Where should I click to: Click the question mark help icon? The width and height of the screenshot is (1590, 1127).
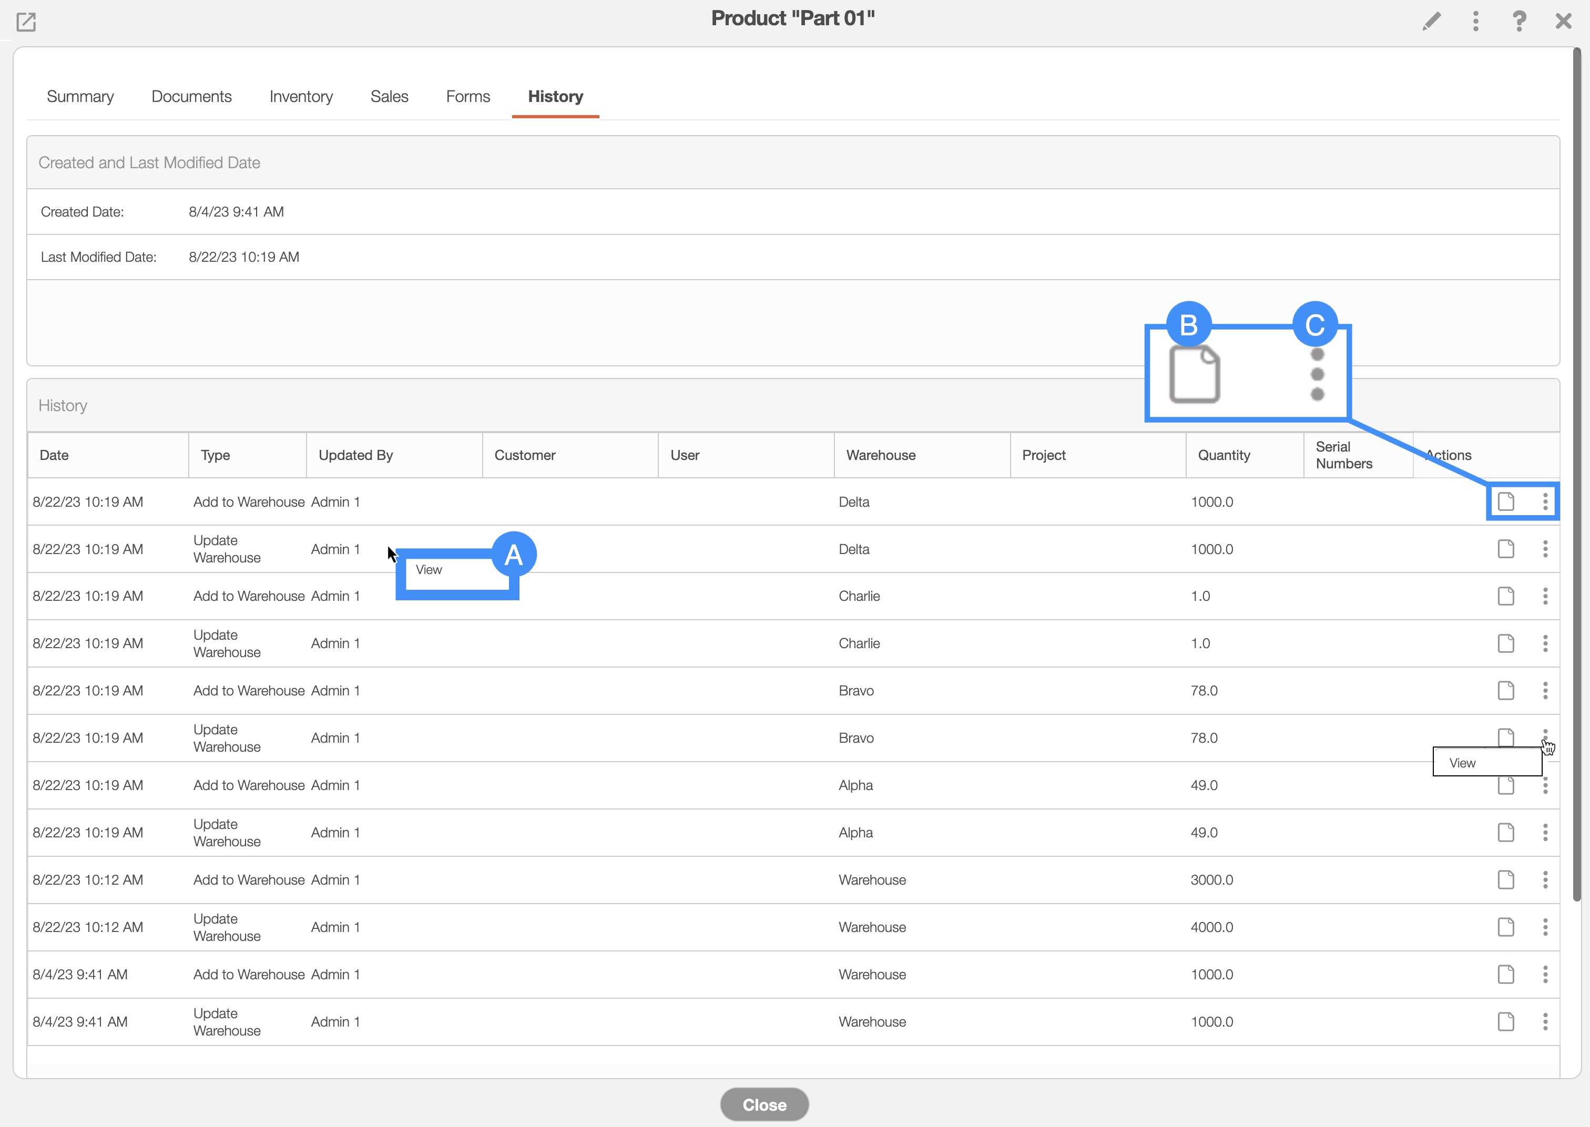click(1519, 21)
